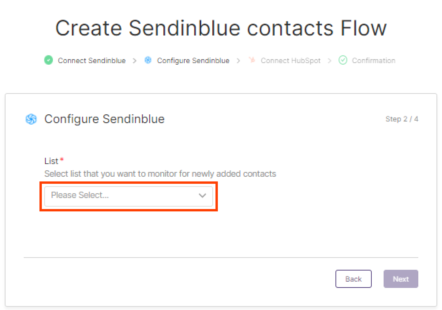This screenshot has width=442, height=310.
Task: Click the Back button
Action: [354, 279]
